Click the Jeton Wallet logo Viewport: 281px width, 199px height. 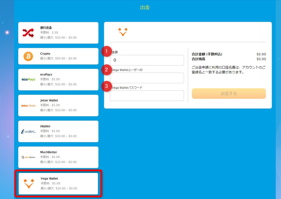[28, 106]
